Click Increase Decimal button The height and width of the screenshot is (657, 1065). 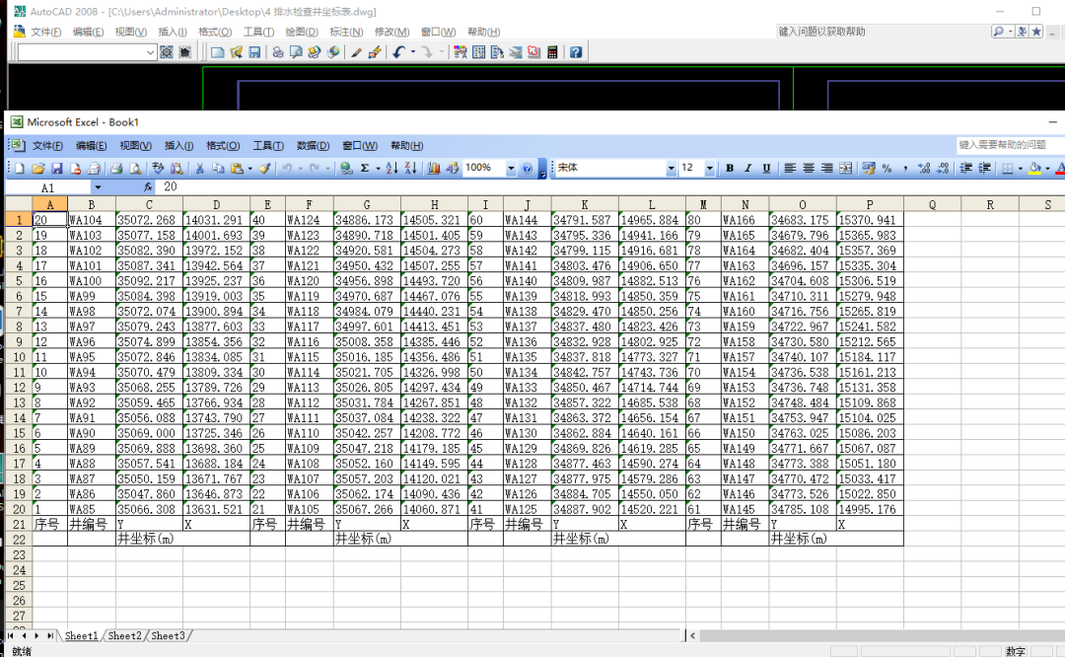tap(924, 169)
